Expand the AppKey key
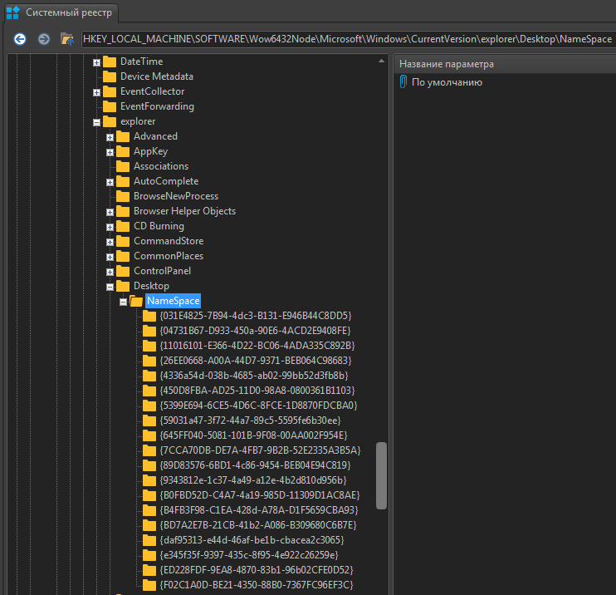Screen dimensions: 616x595 point(110,152)
